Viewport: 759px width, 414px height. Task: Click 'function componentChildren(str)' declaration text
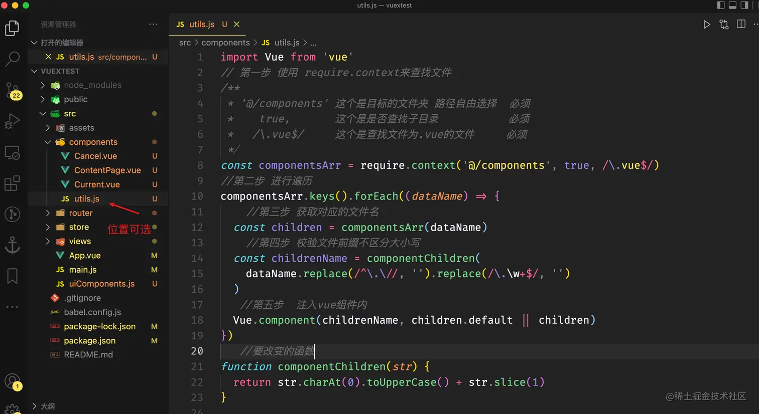[319, 367]
